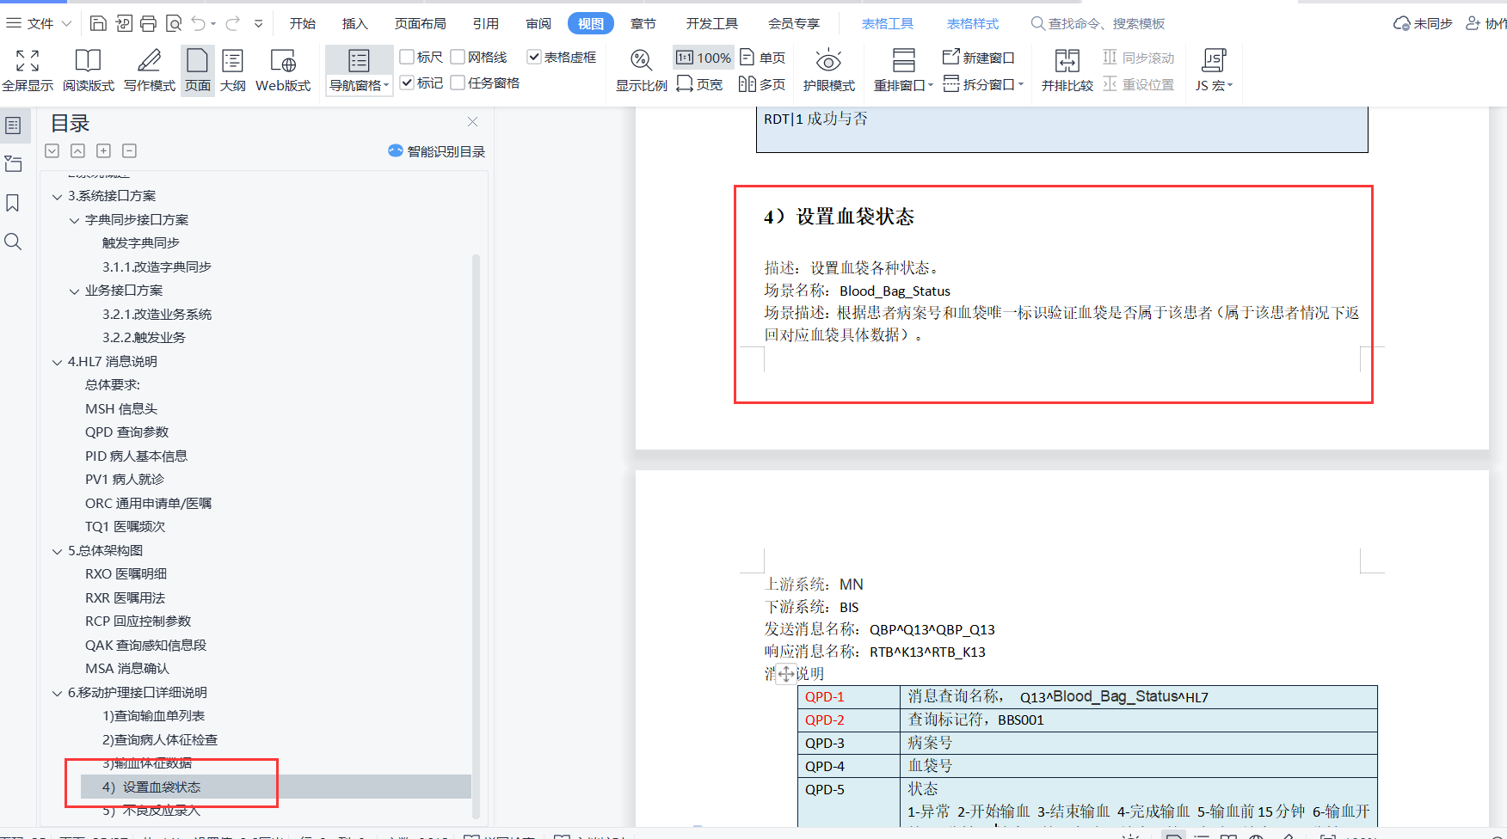Switch to Web版式 view
The height and width of the screenshot is (839, 1507).
click(283, 70)
